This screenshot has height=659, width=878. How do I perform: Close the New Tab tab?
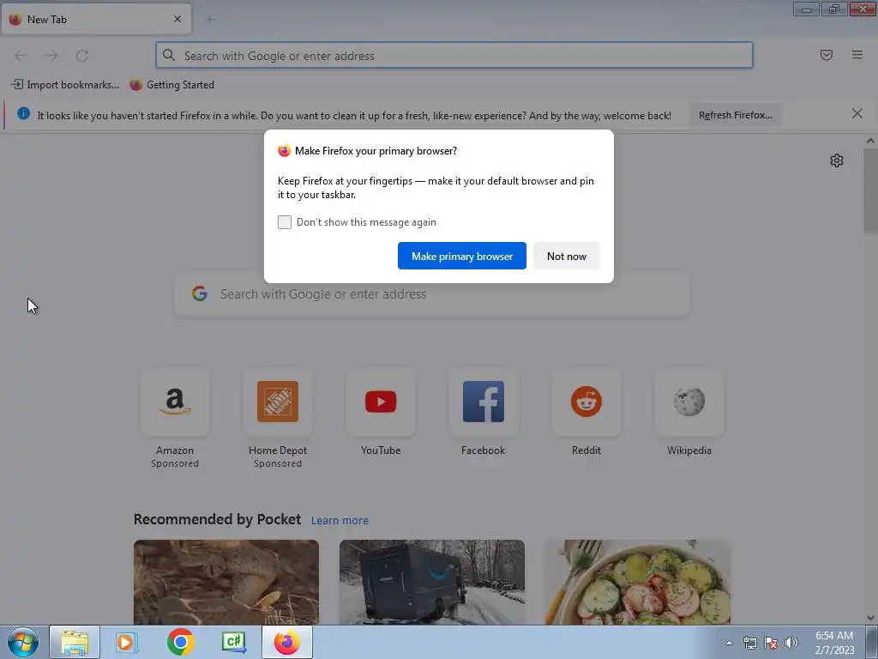tap(177, 19)
